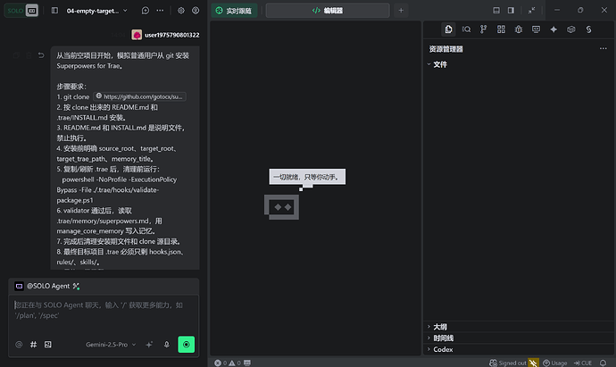The width and height of the screenshot is (616, 367).
Task: Attach an image using the picture icon
Action: (x=48, y=345)
